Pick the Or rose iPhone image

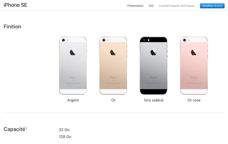(194, 66)
